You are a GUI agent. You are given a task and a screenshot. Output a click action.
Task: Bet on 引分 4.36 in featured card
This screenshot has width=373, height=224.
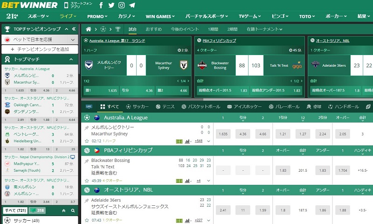137,91
